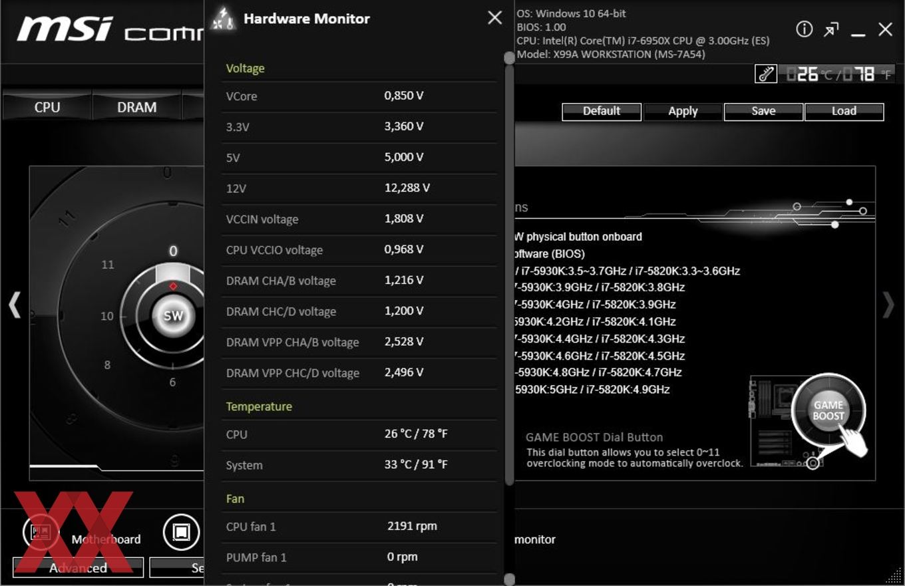The width and height of the screenshot is (905, 586).
Task: Click the DRAM CHC/D voltage row
Action: [x=359, y=311]
